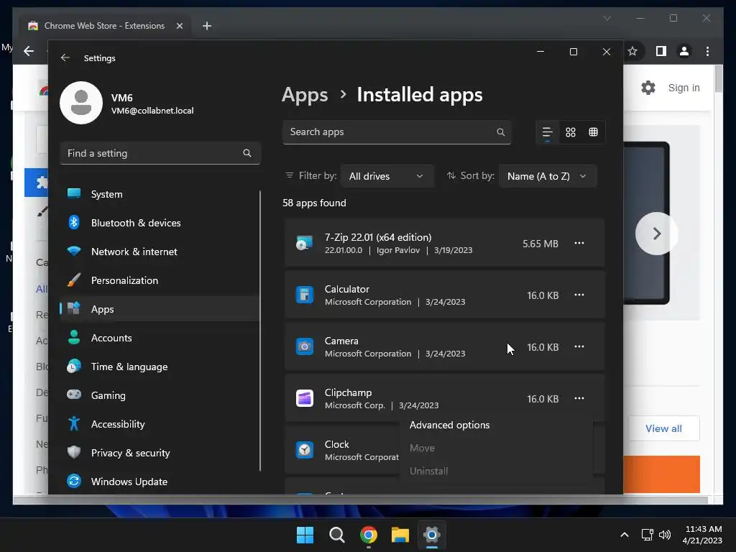Viewport: 736px width, 552px height.
Task: Select Windows Update in sidebar
Action: [x=160, y=482]
